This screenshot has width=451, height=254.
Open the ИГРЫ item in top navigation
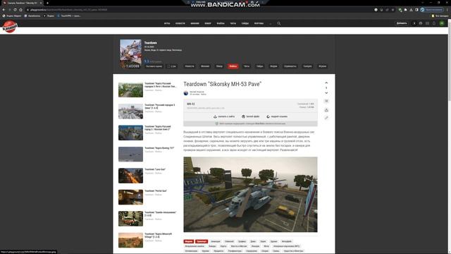[x=167, y=23]
